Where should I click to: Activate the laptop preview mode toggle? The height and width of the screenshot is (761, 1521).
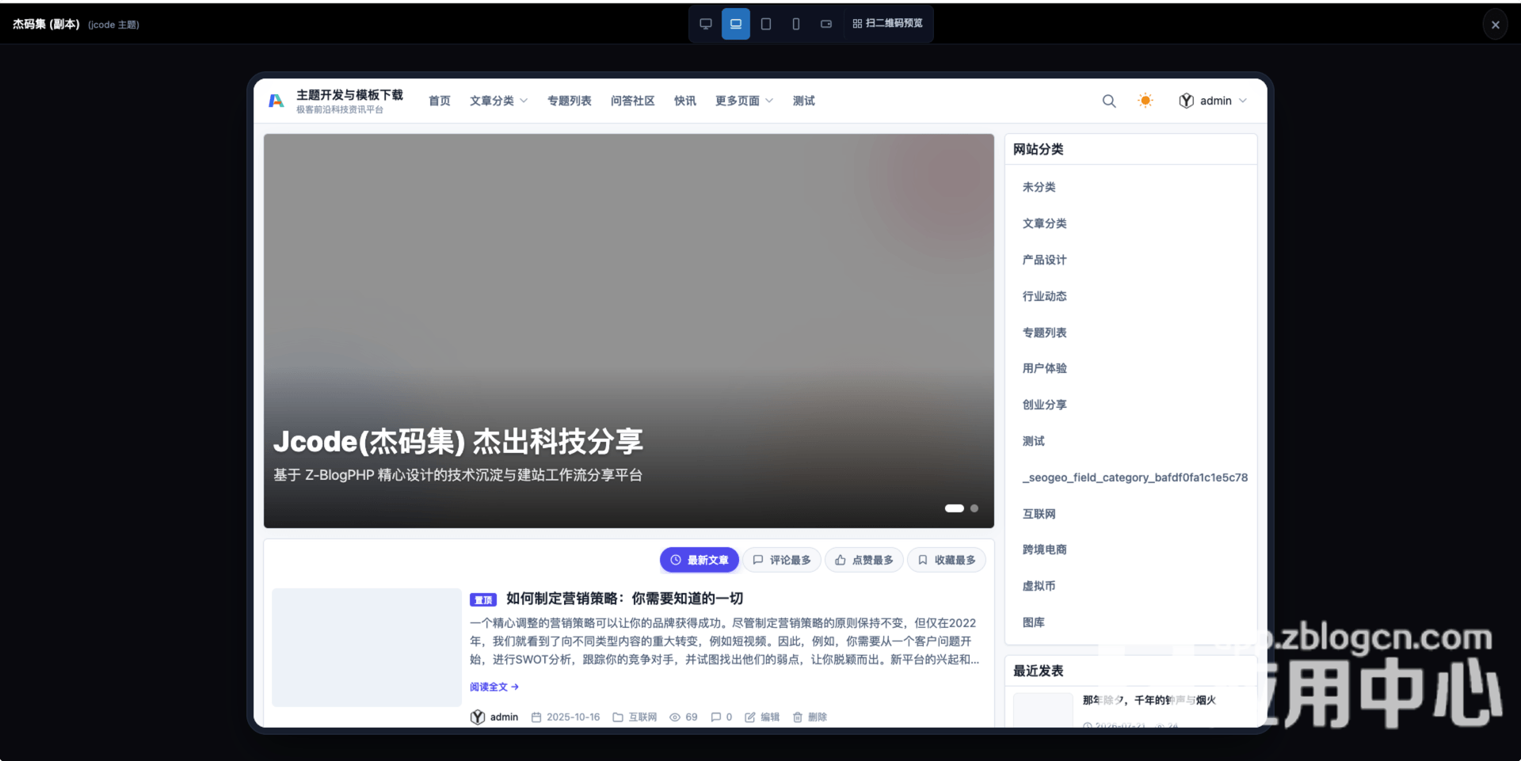pos(736,24)
